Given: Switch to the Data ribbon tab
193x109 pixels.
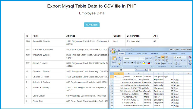Looking at the screenshot, I should tap(165, 53).
